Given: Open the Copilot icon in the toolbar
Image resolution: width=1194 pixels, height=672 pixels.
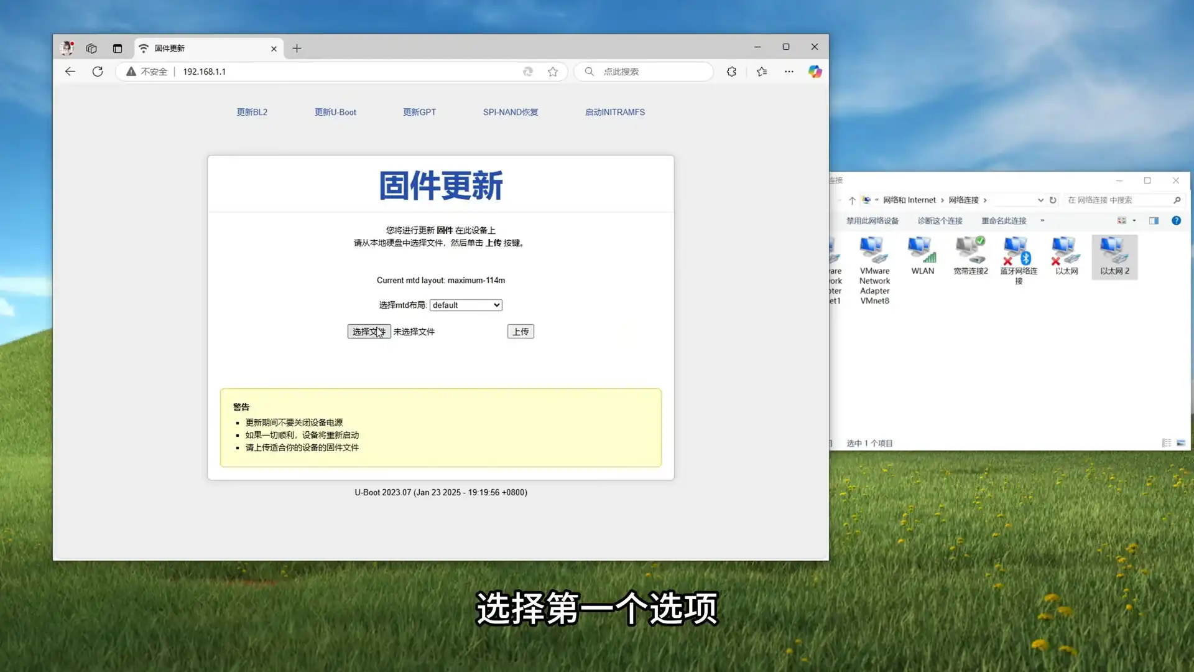Looking at the screenshot, I should tap(815, 72).
